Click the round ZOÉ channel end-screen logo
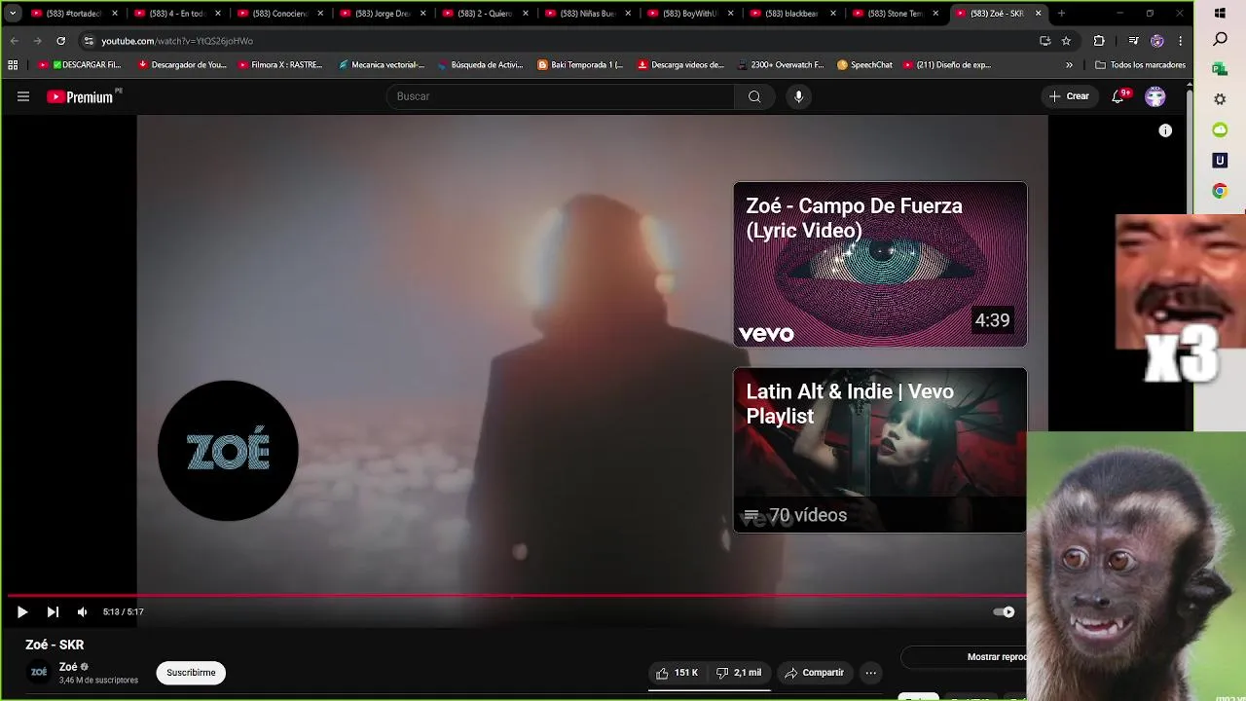1246x701 pixels. pos(228,451)
